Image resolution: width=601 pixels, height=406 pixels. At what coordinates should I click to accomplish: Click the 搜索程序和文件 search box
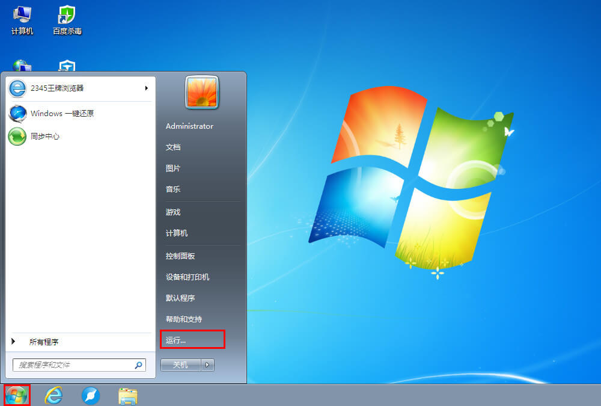tap(75, 365)
